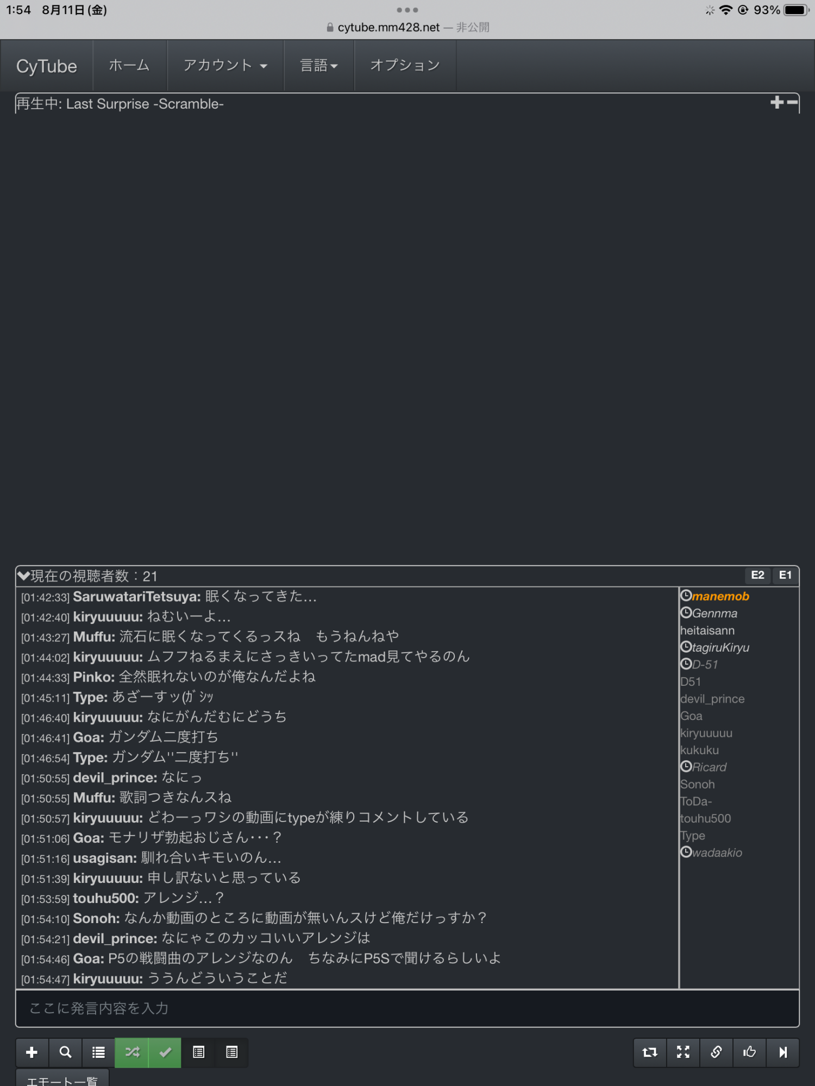Skip to next video with the forward icon
The image size is (815, 1086).
[x=782, y=1052]
